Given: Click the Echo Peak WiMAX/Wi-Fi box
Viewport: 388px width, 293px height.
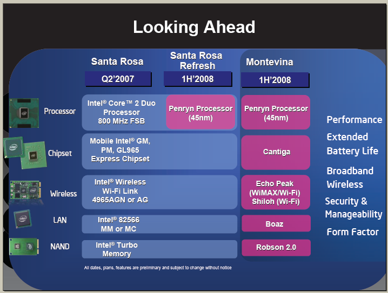Looking at the screenshot, I should (x=276, y=193).
